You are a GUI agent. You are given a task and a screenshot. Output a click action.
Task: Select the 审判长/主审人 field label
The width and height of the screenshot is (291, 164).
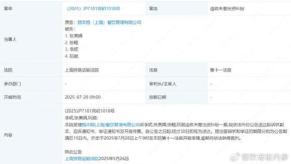click(x=163, y=84)
